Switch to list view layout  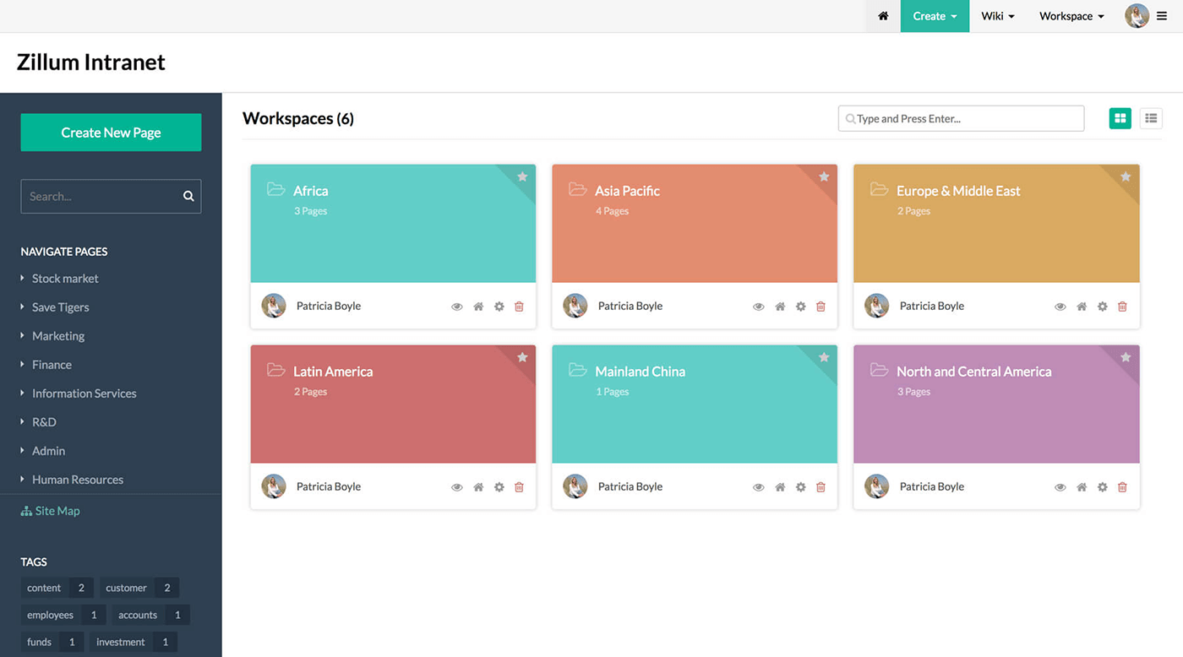pos(1151,119)
